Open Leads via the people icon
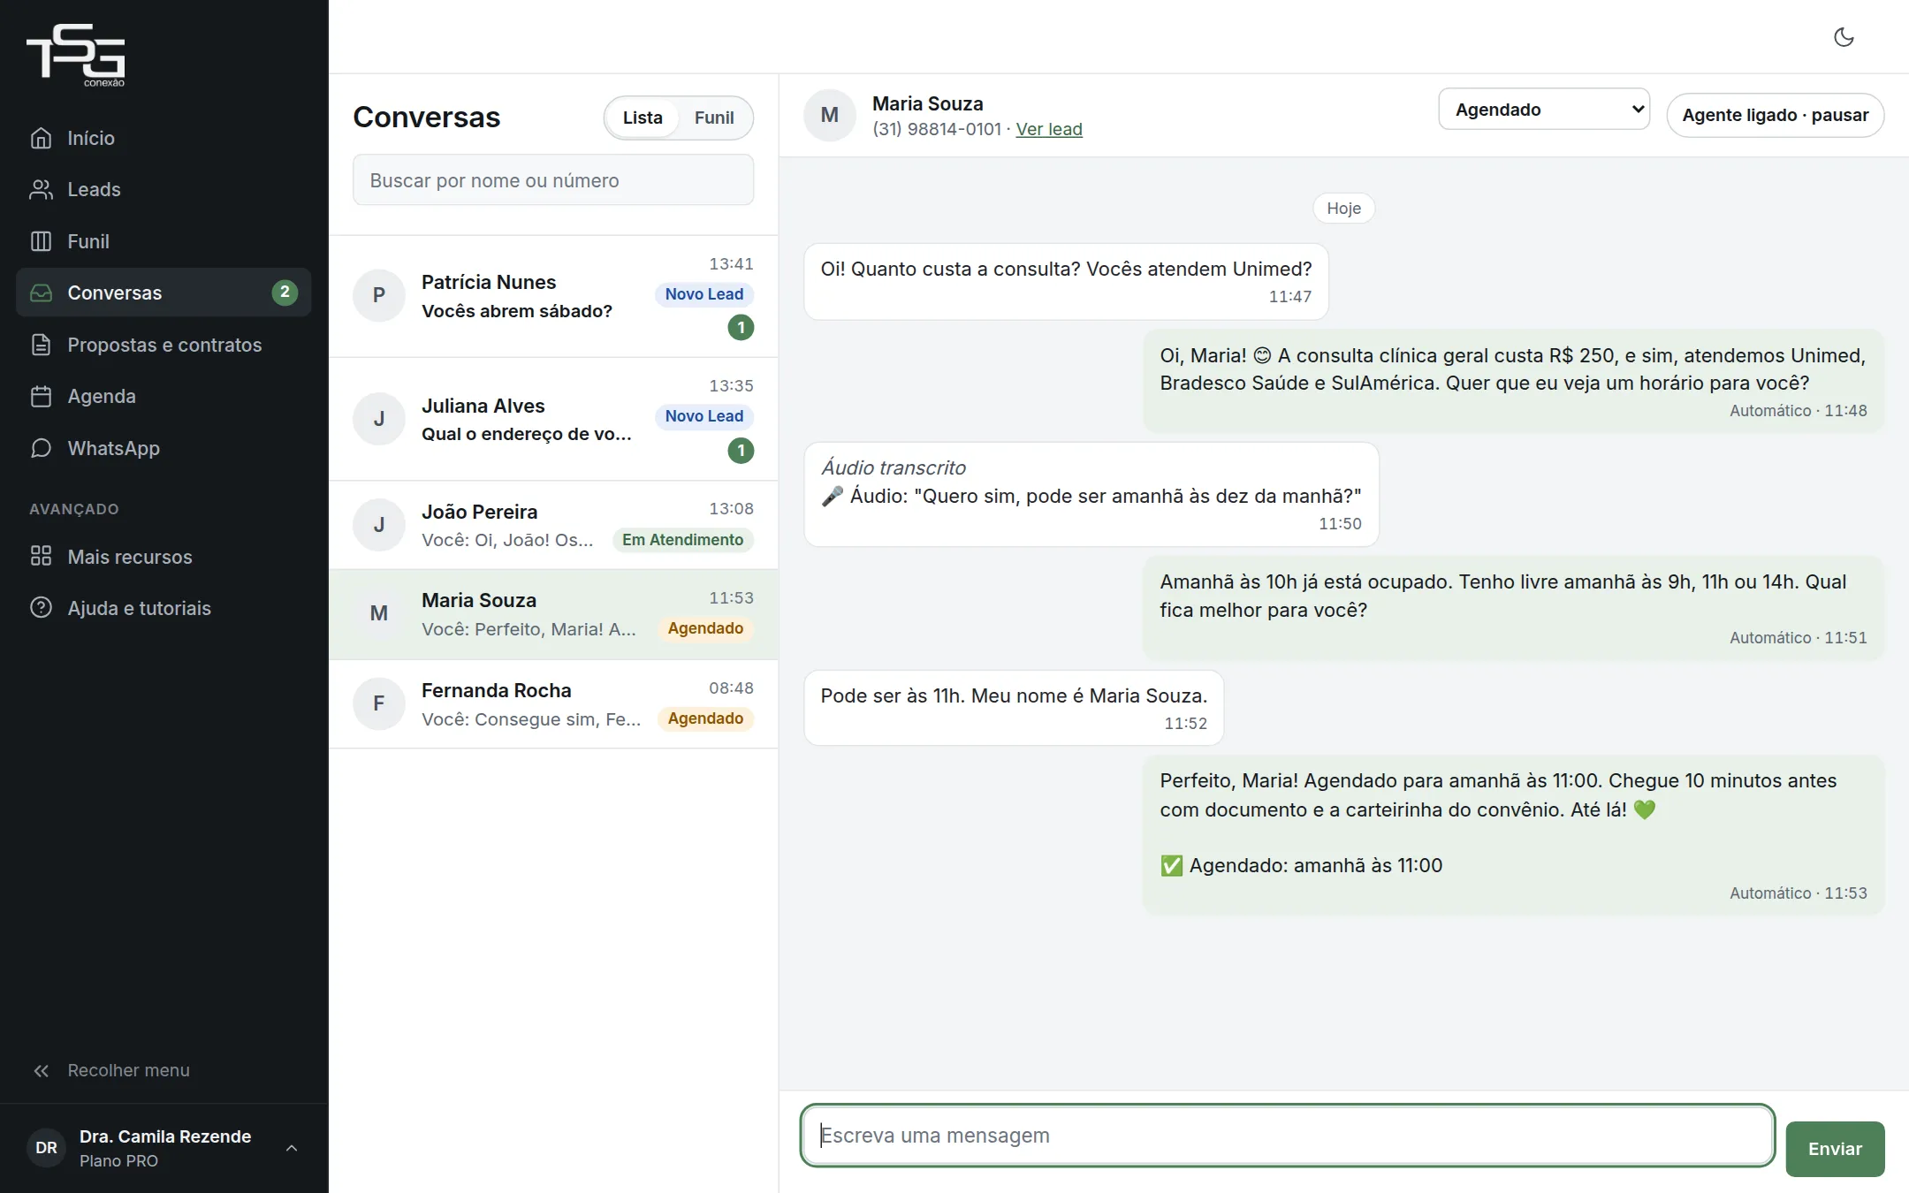Screen dimensions: 1909x1193 (41, 189)
